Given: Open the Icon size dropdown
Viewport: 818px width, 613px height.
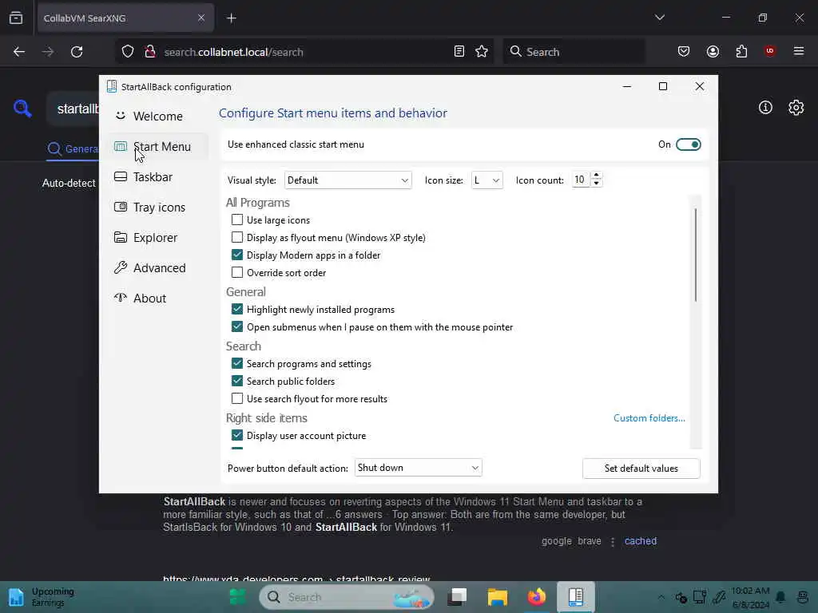Looking at the screenshot, I should [486, 180].
